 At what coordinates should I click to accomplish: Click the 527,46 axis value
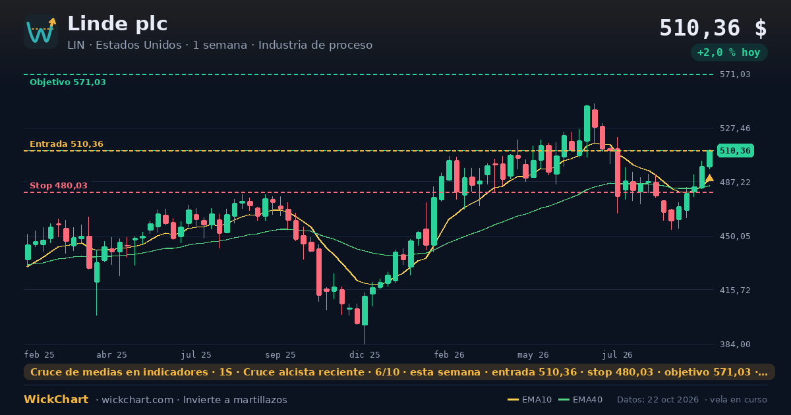735,128
